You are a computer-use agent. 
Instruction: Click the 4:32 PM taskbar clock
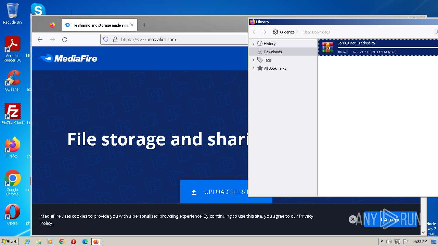[x=420, y=242]
